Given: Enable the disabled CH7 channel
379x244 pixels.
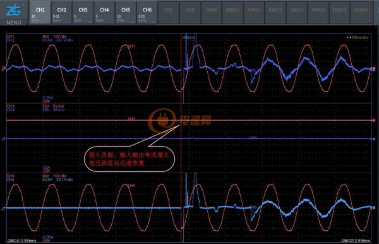Looking at the screenshot, I should tap(169, 13).
